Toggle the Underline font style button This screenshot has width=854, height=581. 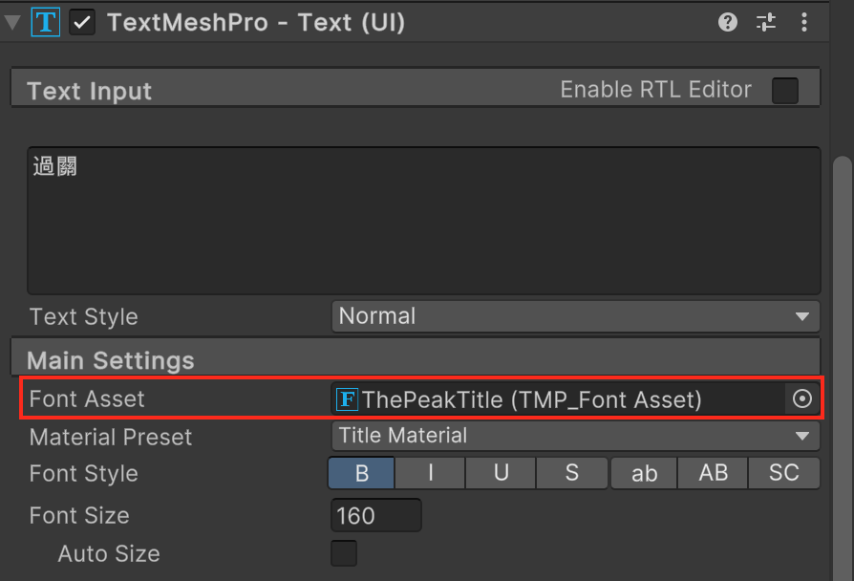pos(501,473)
